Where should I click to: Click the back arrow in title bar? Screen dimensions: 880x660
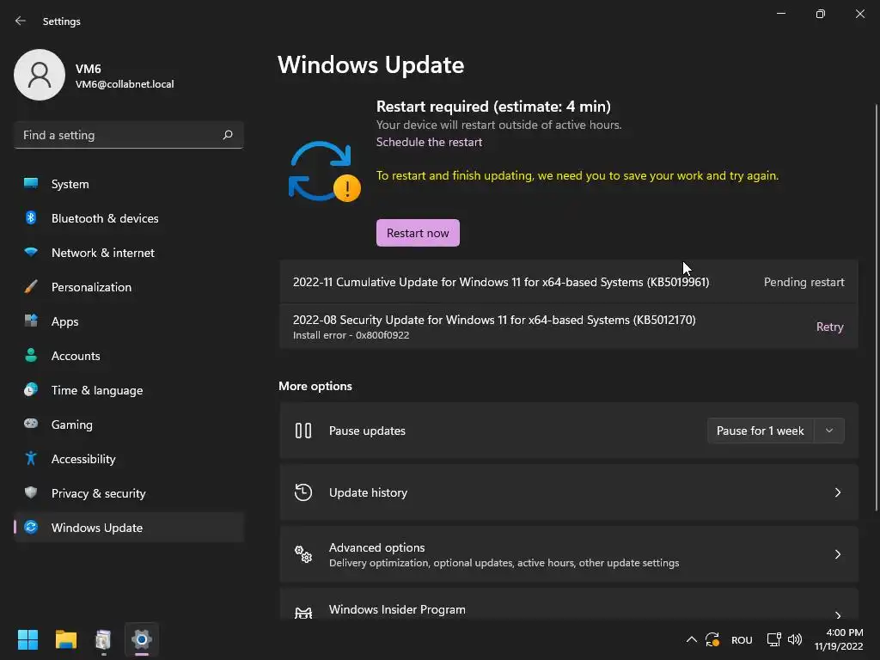point(21,21)
